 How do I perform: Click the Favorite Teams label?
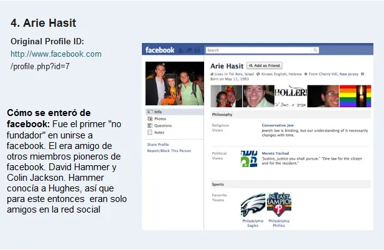click(x=219, y=198)
